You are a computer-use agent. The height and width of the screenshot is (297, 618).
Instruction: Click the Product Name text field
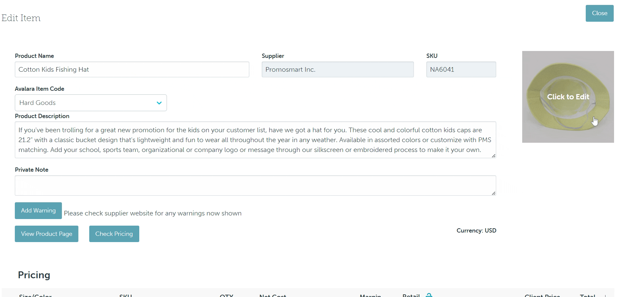tap(132, 69)
